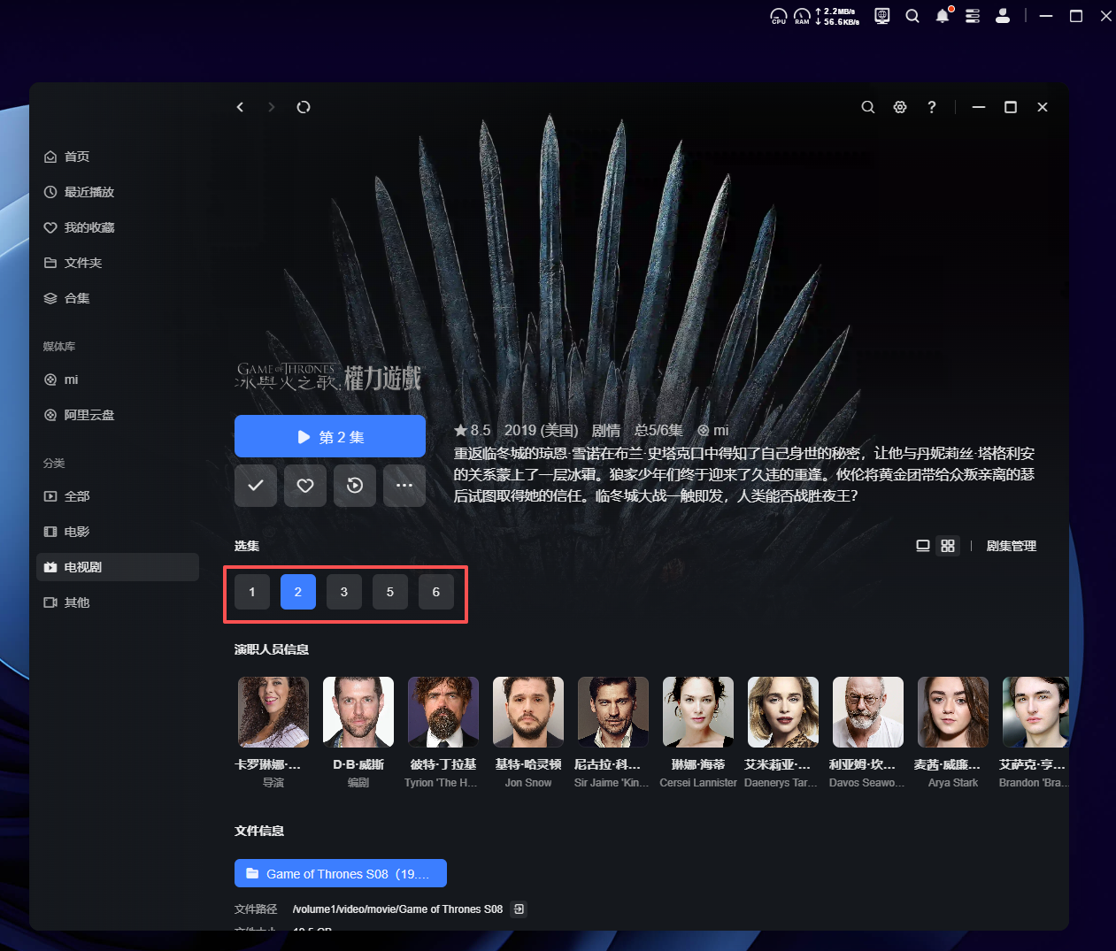Open the Arya Stark actress photo

point(953,712)
